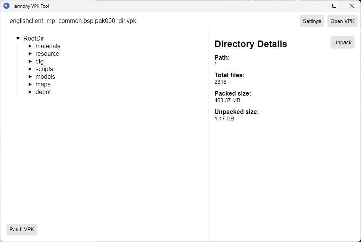Expand the resource folder arrow
Screen dimensions: 361x242
[30, 54]
